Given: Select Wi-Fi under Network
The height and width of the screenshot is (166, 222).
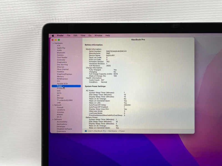Looking at the screenshot, I should coord(59,117).
